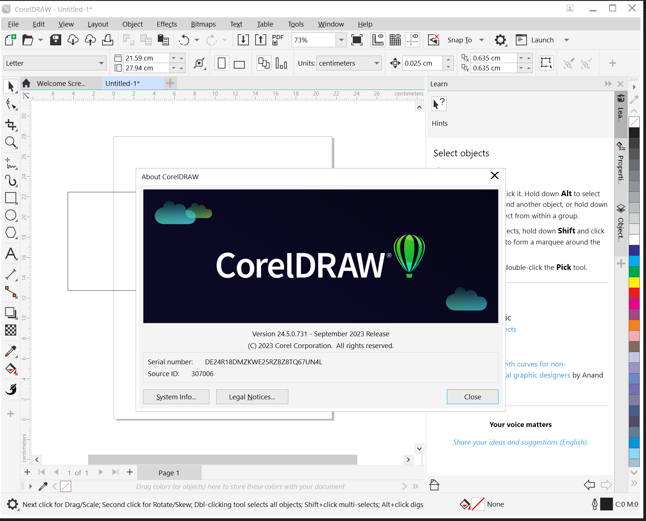The width and height of the screenshot is (646, 521).
Task: Toggle Show Rulers button
Action: tap(378, 40)
